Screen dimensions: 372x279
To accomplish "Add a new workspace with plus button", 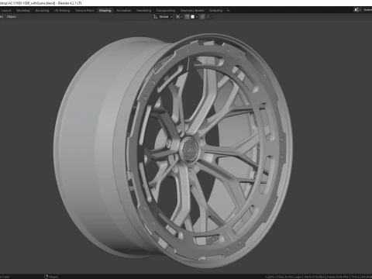I will [x=228, y=11].
